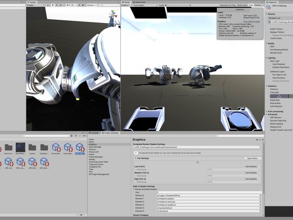
Task: Click the shadow Cascades split bar
Action: (x=281, y=96)
